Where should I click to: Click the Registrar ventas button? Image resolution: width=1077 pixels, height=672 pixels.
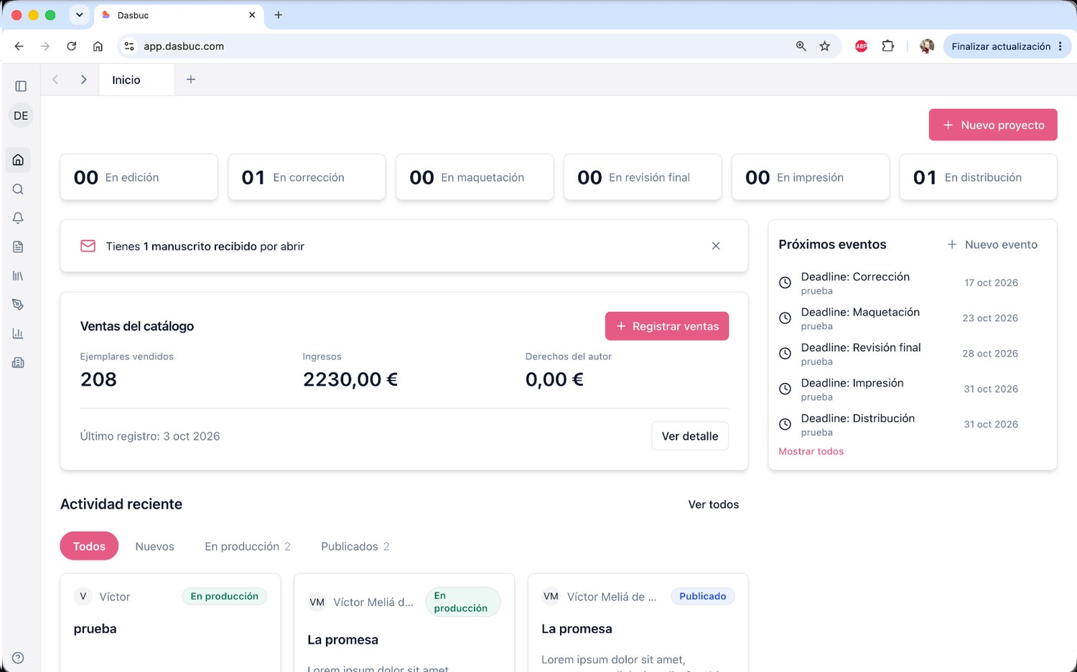pyautogui.click(x=667, y=326)
